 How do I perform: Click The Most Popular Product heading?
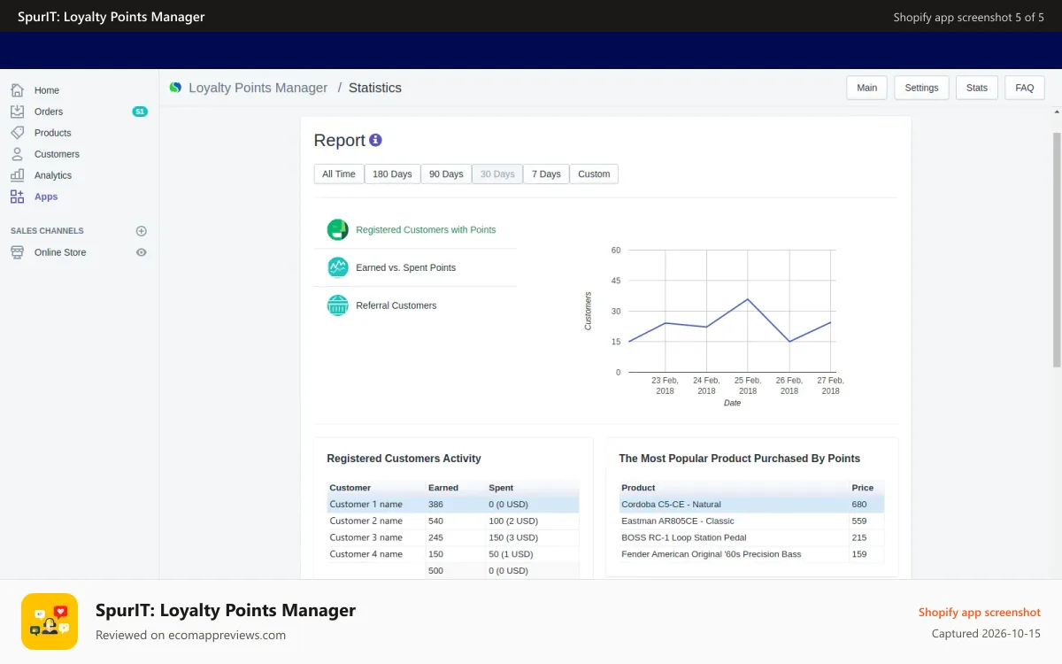(x=739, y=459)
